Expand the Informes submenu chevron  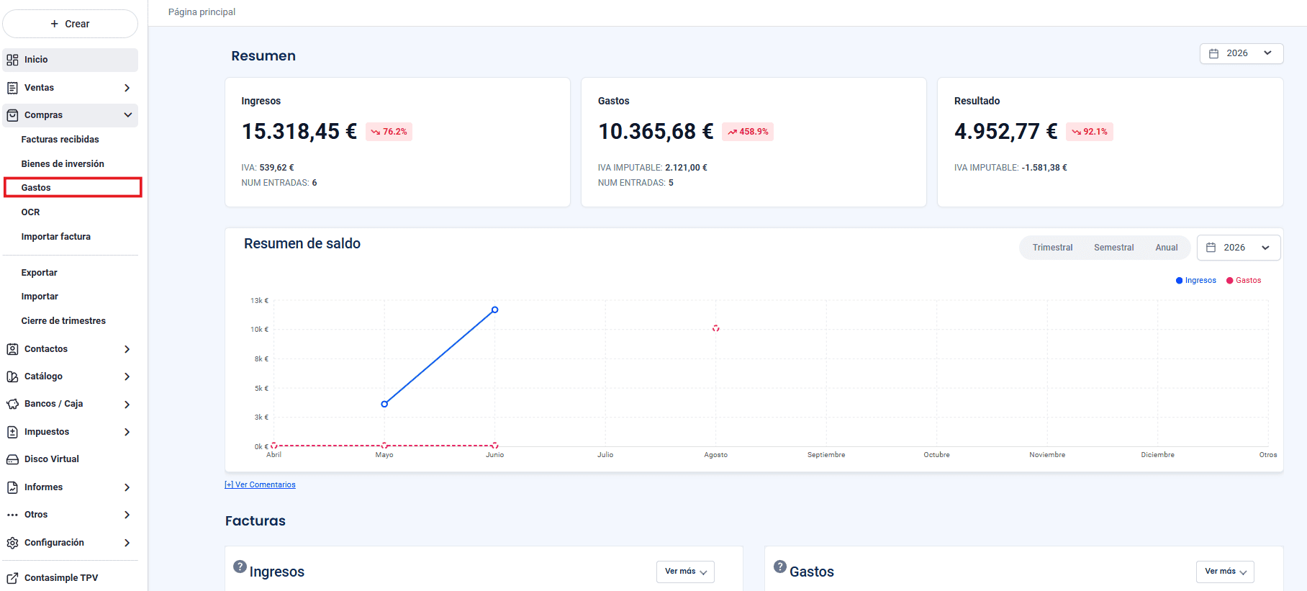[x=127, y=487]
